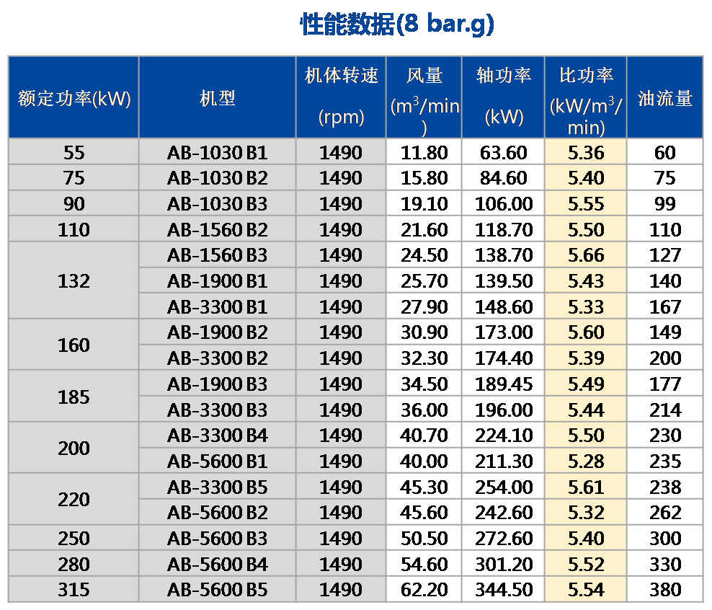The width and height of the screenshot is (712, 610).
Task: Select the AB-5600 B3 model cell
Action: [x=217, y=537]
